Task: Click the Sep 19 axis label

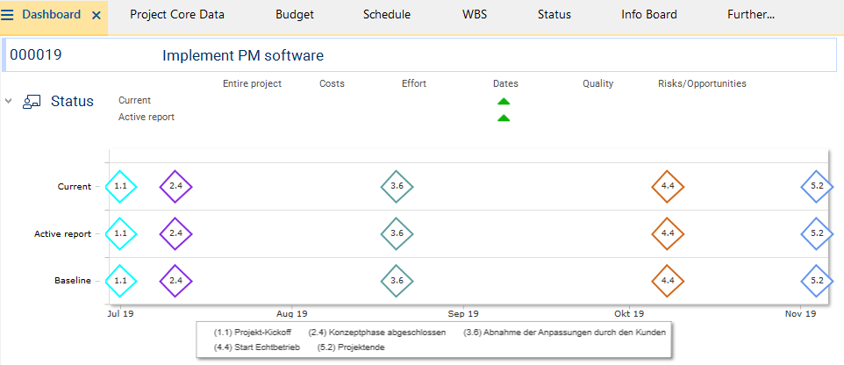Action: coord(463,314)
